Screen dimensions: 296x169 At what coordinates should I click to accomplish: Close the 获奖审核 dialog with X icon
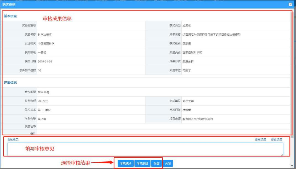[x=290, y=4]
